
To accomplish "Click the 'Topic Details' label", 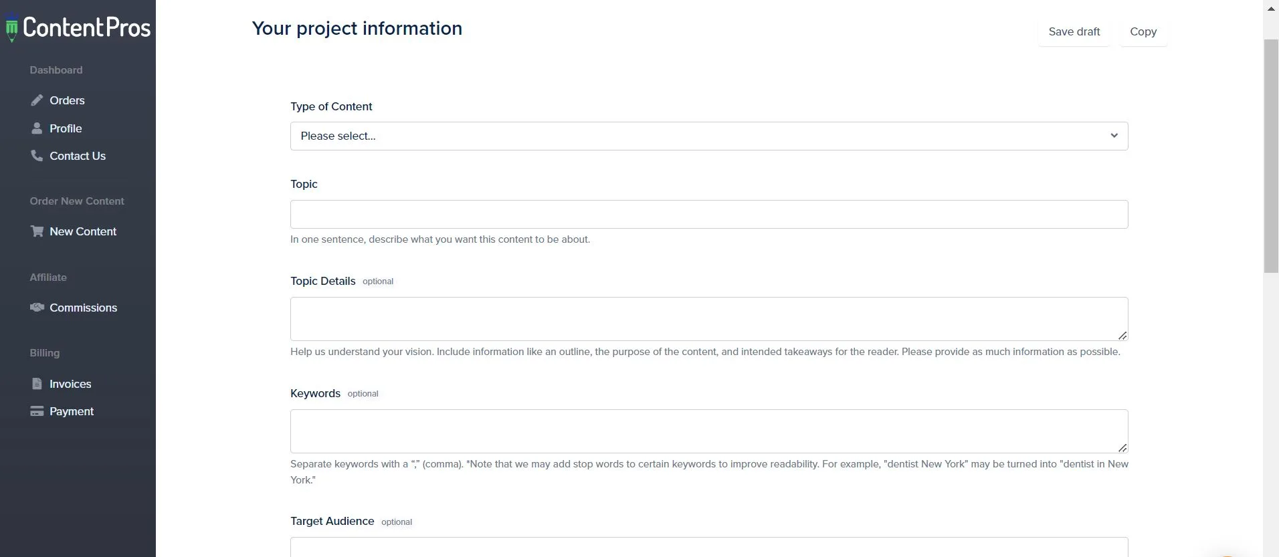I will (x=322, y=281).
